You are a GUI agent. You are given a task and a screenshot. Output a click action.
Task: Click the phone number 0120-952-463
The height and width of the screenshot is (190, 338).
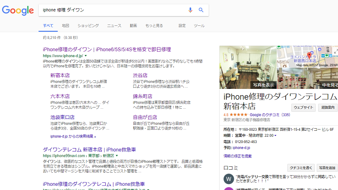[x=246, y=142]
